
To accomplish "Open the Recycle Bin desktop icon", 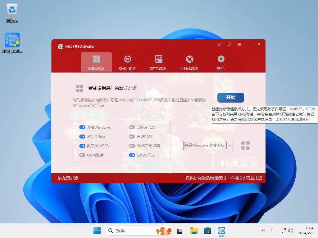I will point(12,13).
